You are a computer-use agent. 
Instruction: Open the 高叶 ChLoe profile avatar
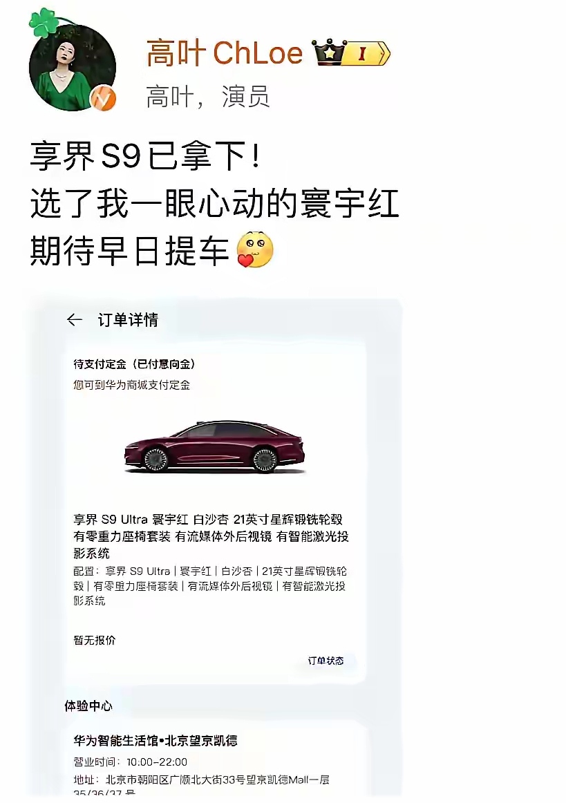[73, 68]
